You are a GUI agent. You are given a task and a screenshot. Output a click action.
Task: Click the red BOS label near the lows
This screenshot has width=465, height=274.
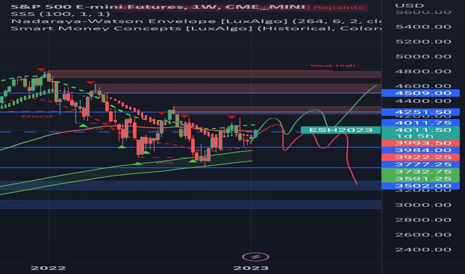pyautogui.click(x=165, y=162)
